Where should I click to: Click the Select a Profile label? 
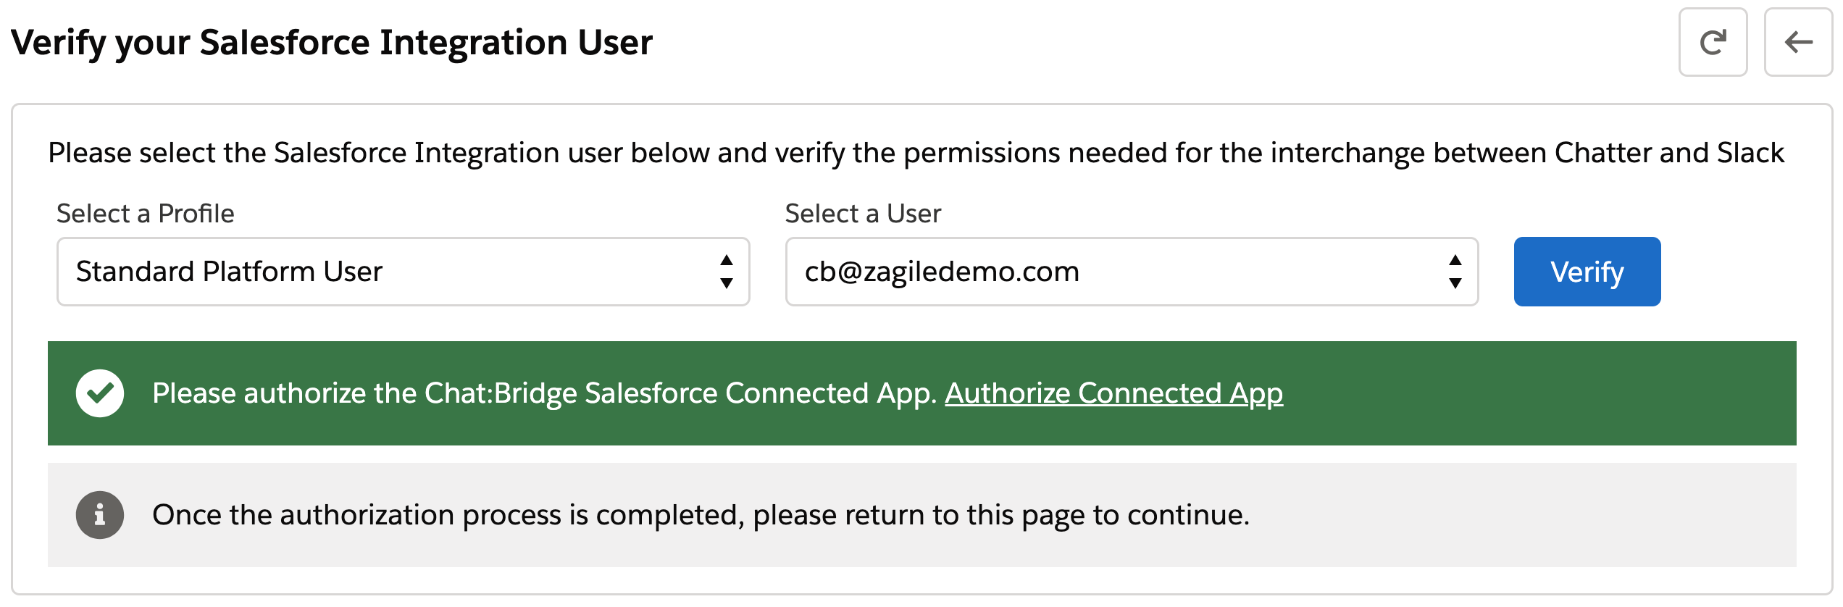pos(146,214)
